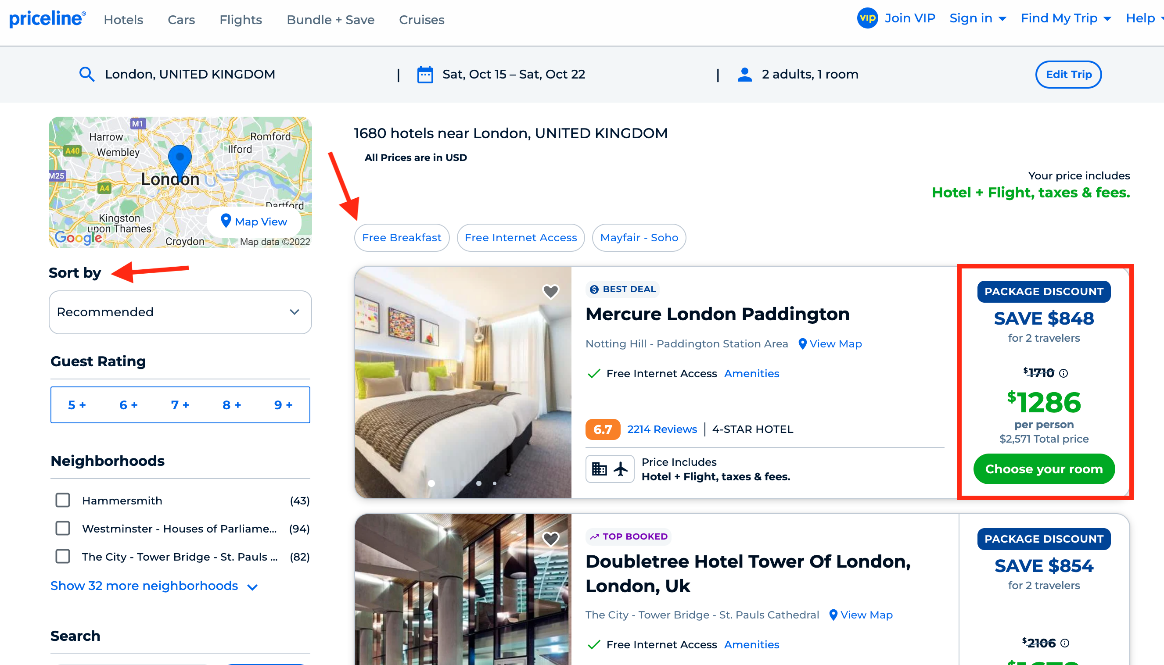Open Doubletree Hotel Tower Of London title
The width and height of the screenshot is (1164, 665).
(x=748, y=574)
